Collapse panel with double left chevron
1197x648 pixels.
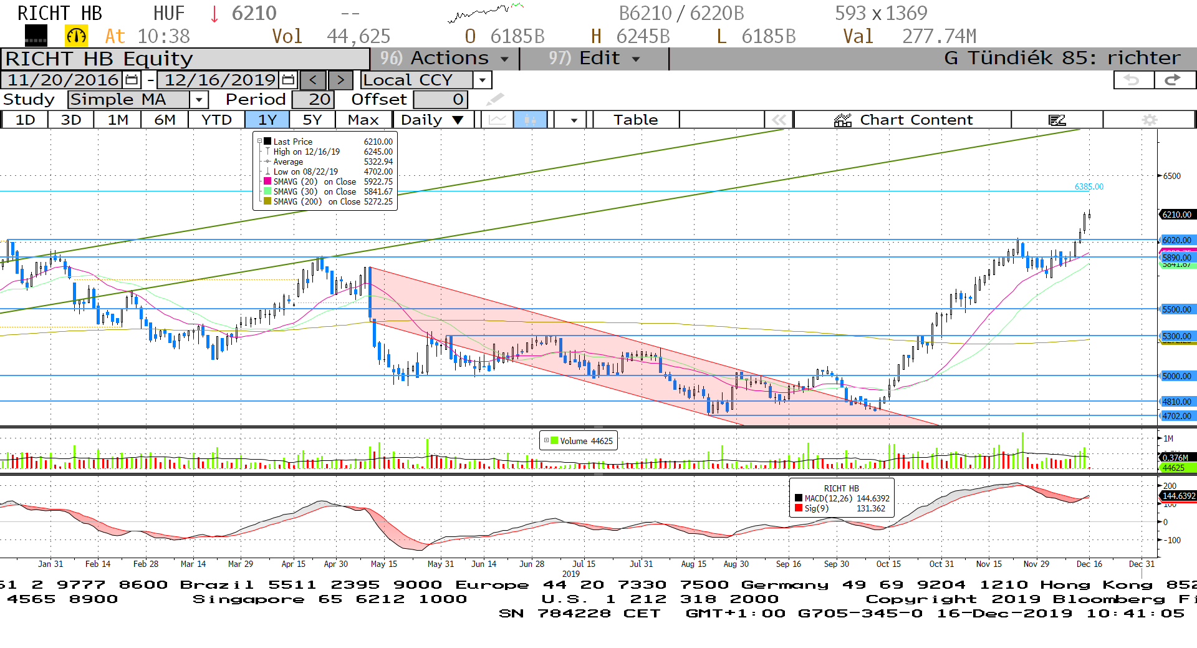pos(779,120)
